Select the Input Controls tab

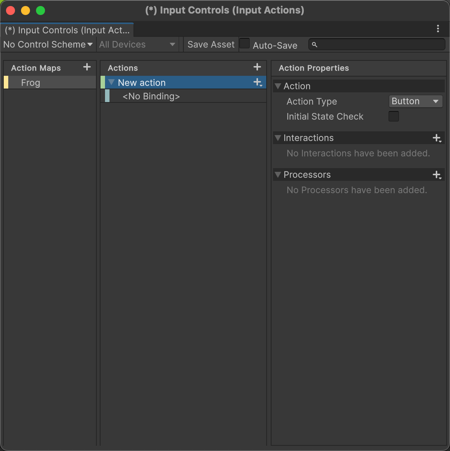click(67, 30)
